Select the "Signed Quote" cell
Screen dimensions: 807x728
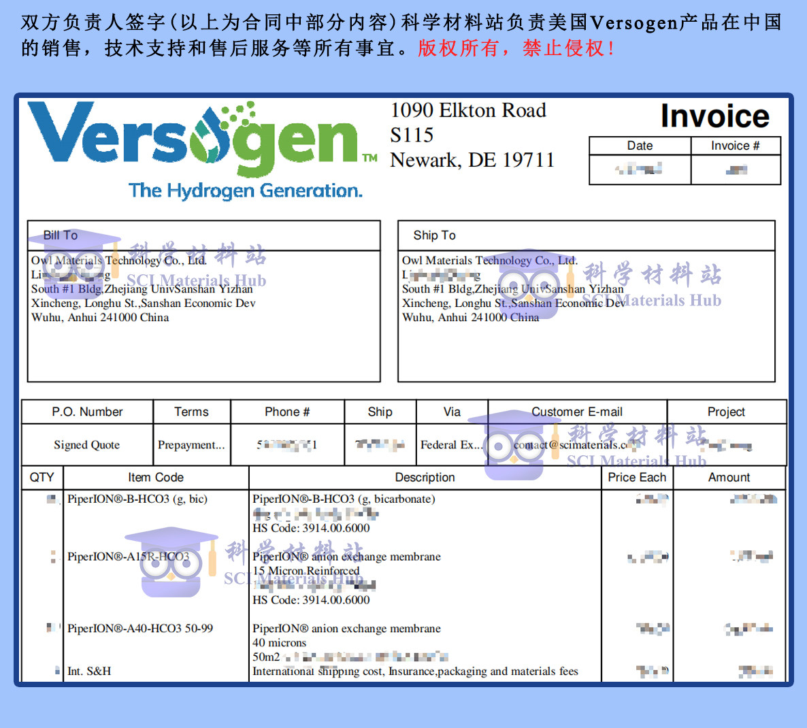click(x=87, y=445)
